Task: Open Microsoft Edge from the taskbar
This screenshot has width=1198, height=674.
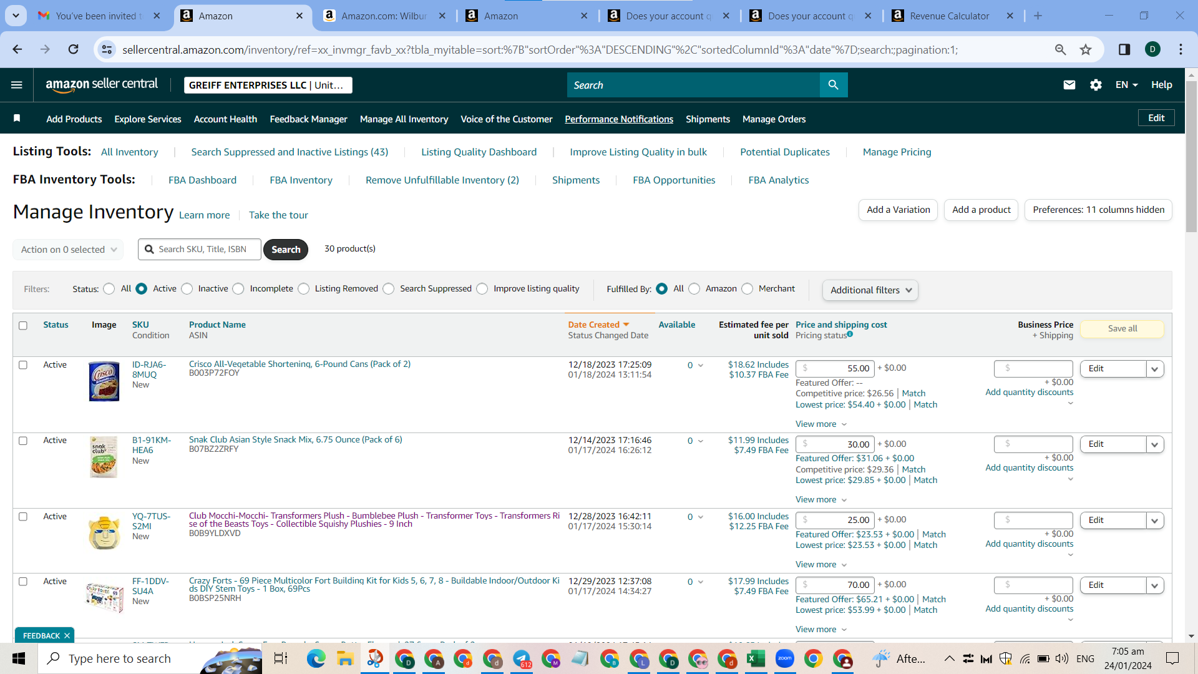Action: pos(316,658)
